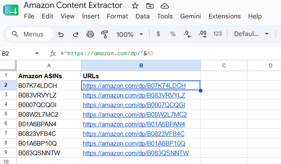Click the select-all corner box

(x=8, y=65)
